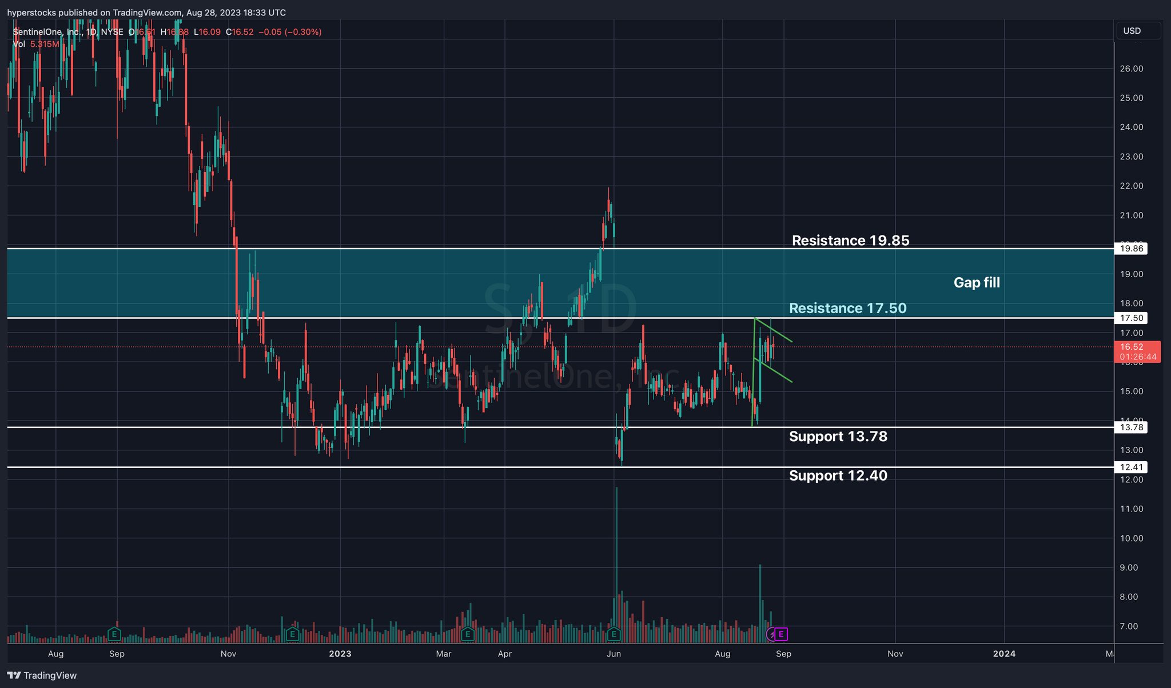The width and height of the screenshot is (1171, 688).
Task: Click the Apr label on time axis
Action: pyautogui.click(x=505, y=654)
